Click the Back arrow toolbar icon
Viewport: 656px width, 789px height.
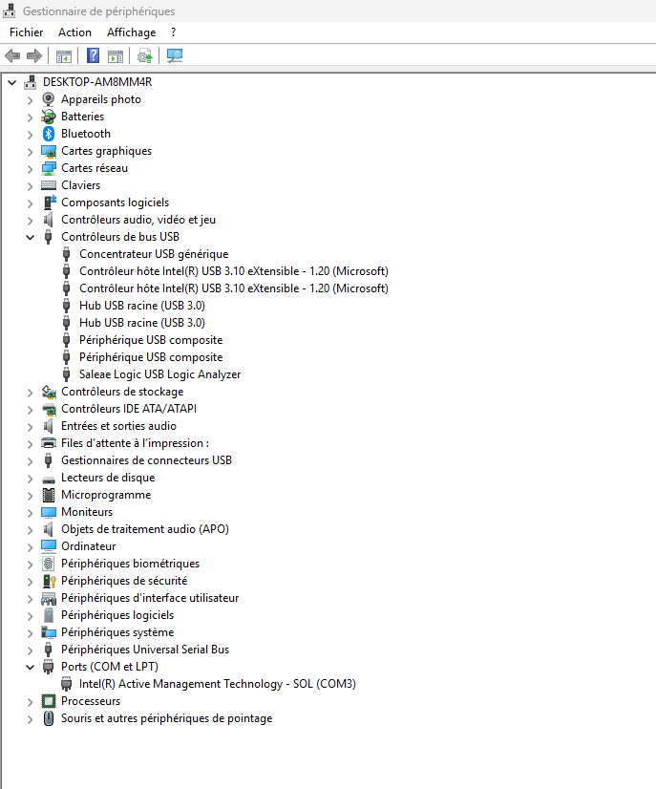pyautogui.click(x=12, y=55)
